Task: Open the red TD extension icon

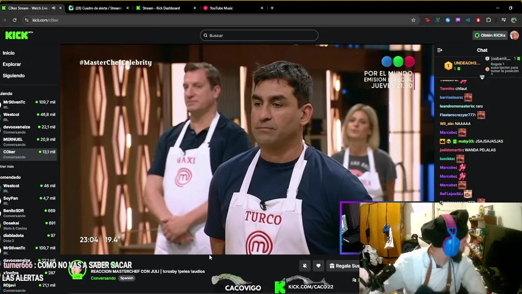Action: tap(427, 20)
